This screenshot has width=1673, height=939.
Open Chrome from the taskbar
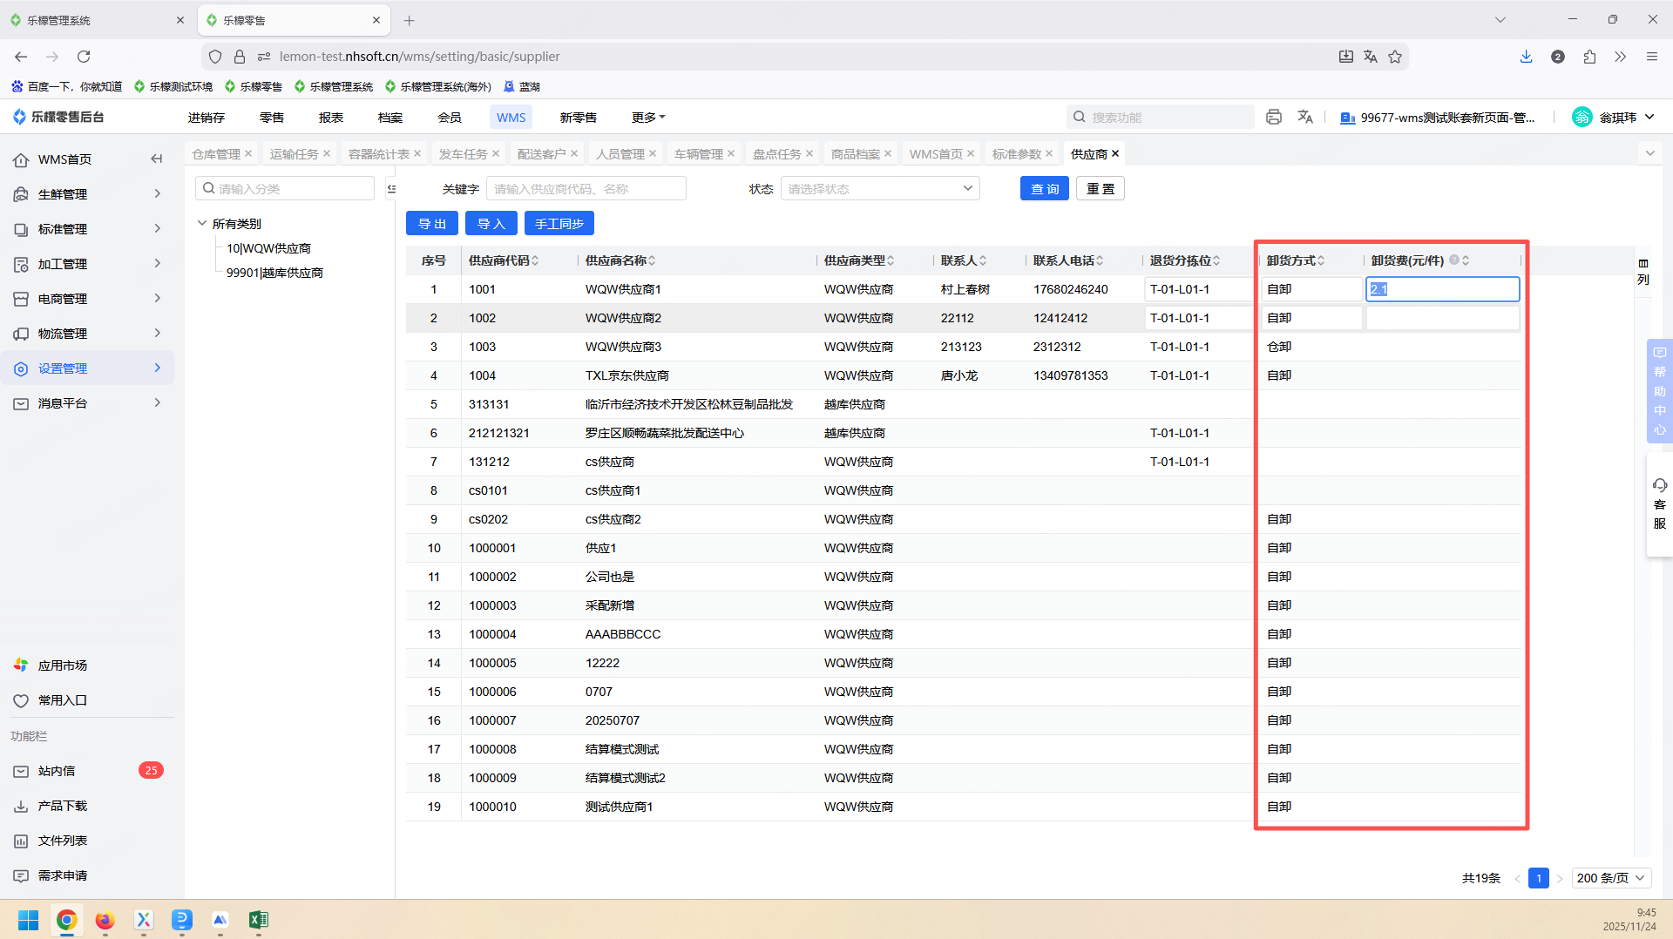tap(66, 920)
